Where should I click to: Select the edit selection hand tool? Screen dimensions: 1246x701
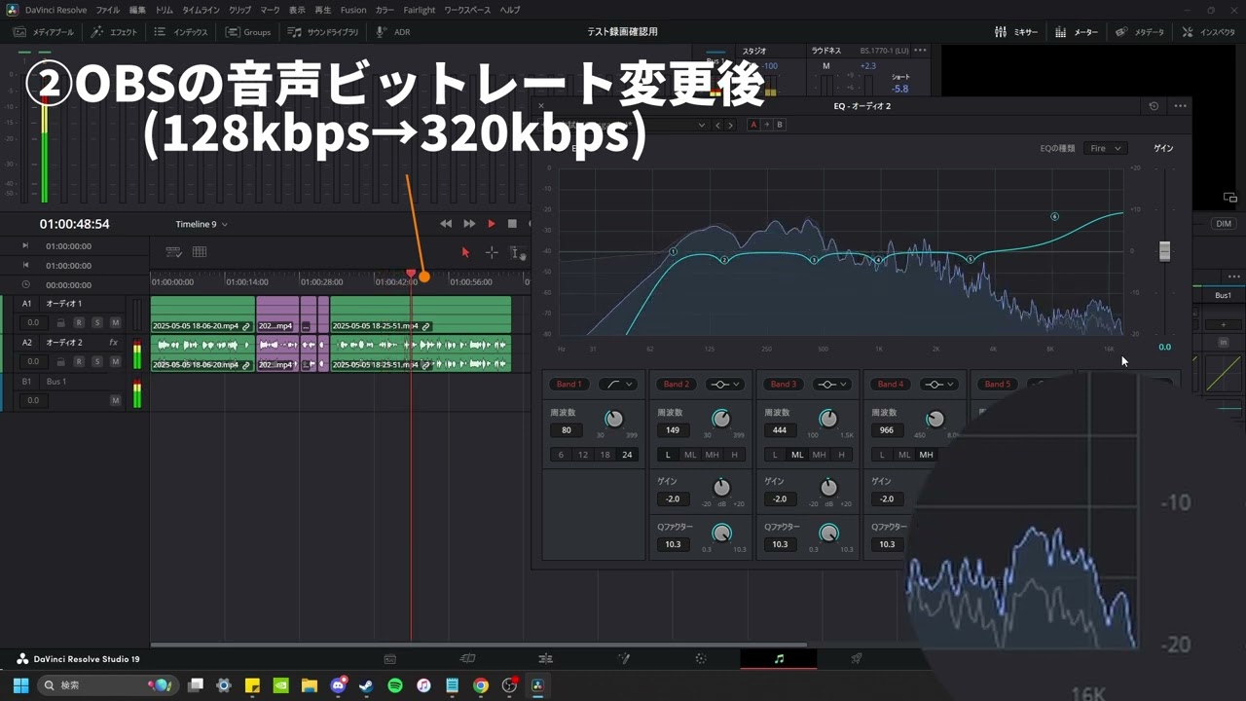tap(518, 253)
